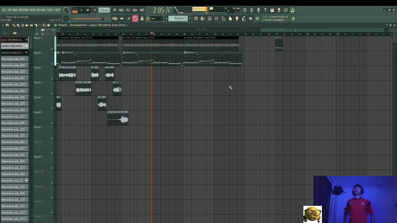Screen dimensions: 397x223
Task: Open the Browser view icon
Action: coord(223,19)
